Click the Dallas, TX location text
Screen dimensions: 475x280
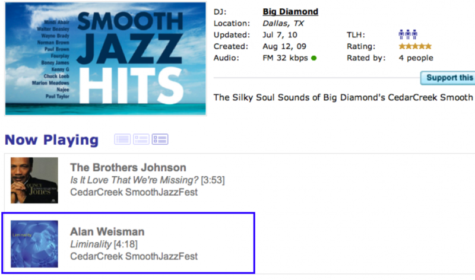(283, 23)
